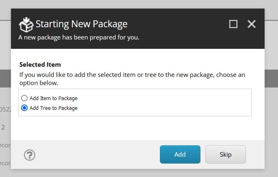The image size is (278, 177).
Task: Click the 'Starting New Package' title text
Action: point(81,24)
